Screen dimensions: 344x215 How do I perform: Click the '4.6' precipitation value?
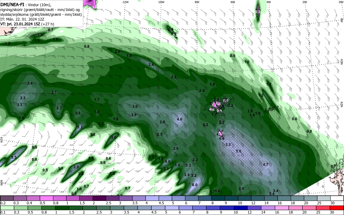180,119
